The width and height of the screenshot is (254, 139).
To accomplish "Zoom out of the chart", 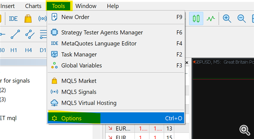I will point(241,19).
